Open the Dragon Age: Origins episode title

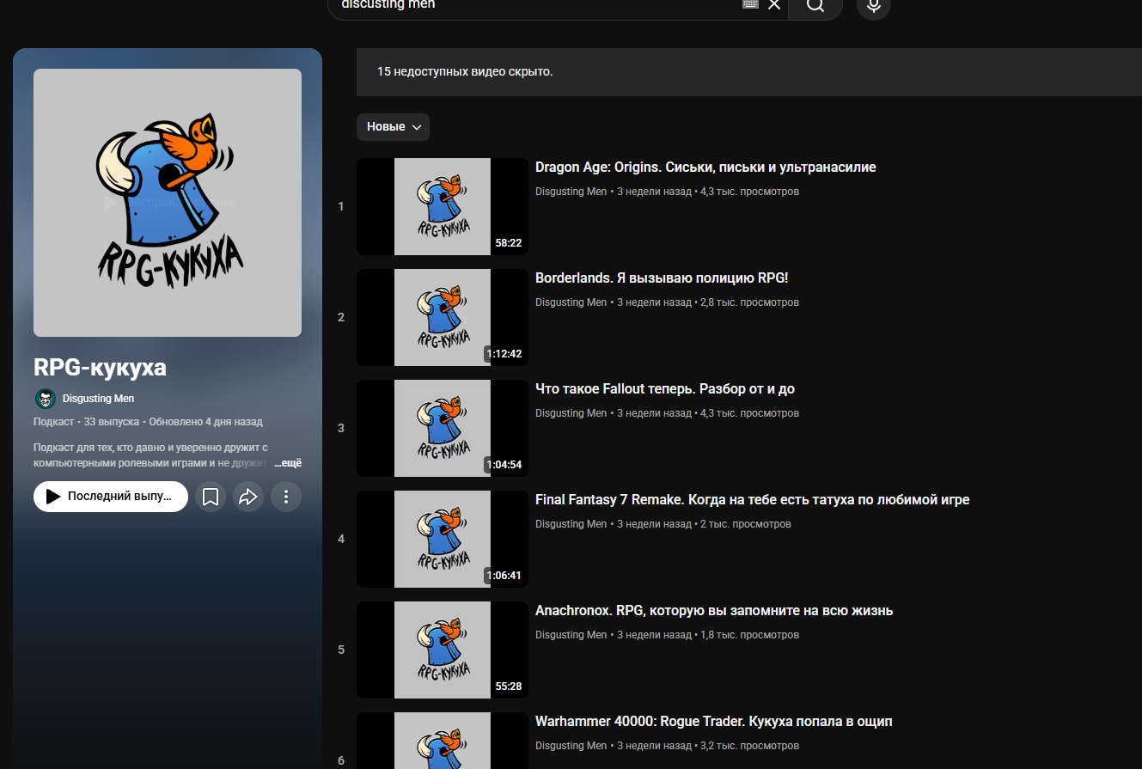705,168
